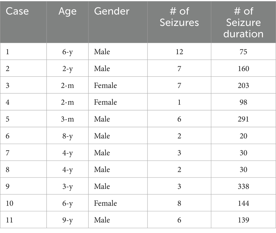The image size is (276, 233).
Task: Select "Female" in the case 10 row
Action: coord(105,203)
